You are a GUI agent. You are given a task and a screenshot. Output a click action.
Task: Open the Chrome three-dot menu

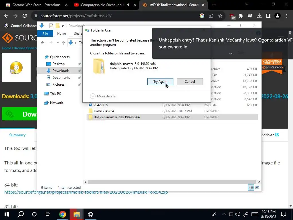tap(287, 16)
